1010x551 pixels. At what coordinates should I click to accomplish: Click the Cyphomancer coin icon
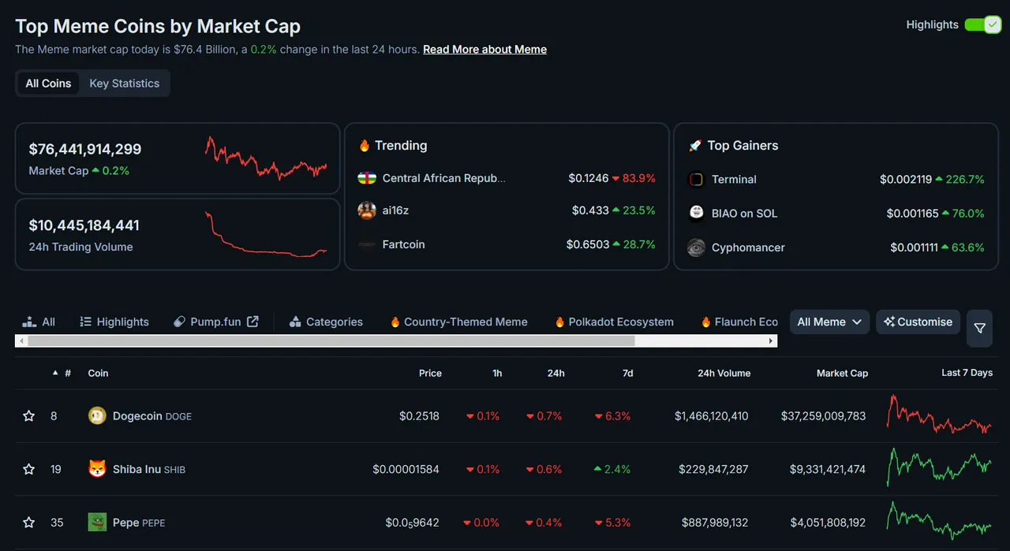pyautogui.click(x=696, y=248)
